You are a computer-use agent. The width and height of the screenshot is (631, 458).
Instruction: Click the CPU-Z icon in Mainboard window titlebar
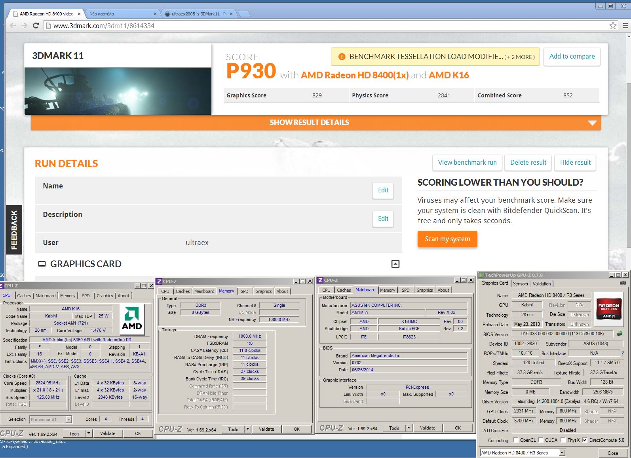pyautogui.click(x=320, y=280)
